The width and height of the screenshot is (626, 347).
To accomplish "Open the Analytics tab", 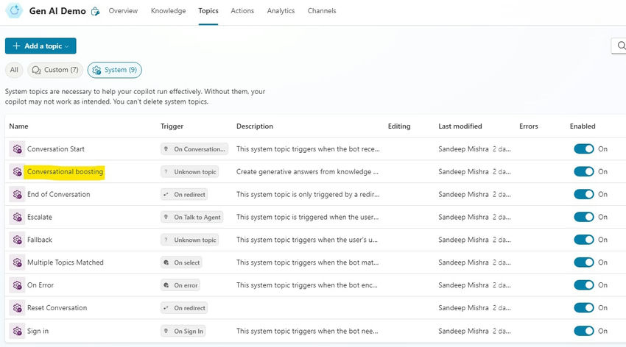I will pyautogui.click(x=281, y=11).
